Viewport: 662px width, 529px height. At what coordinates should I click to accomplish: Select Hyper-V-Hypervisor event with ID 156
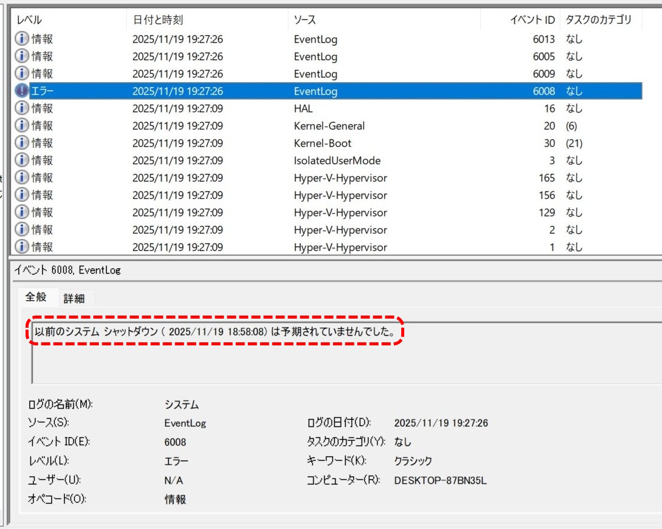tap(340, 195)
